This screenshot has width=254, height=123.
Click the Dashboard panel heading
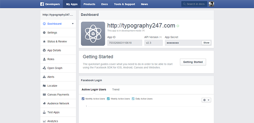[90, 15]
